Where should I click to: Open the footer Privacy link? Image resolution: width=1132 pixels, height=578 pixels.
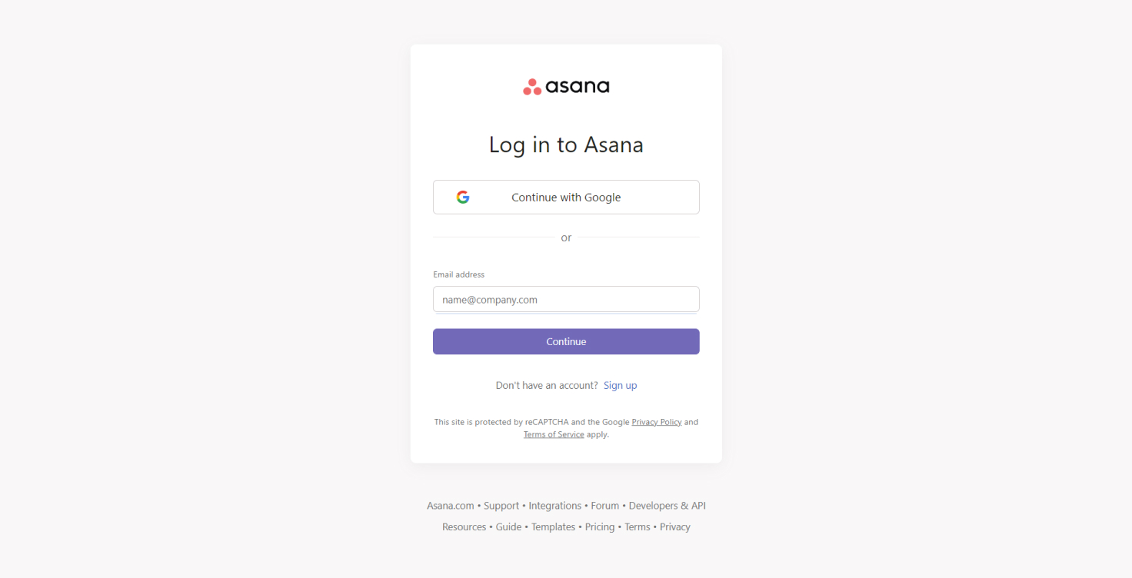point(674,527)
